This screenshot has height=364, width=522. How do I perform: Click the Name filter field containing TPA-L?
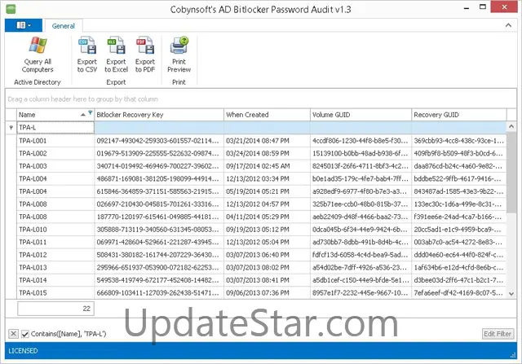click(x=55, y=127)
